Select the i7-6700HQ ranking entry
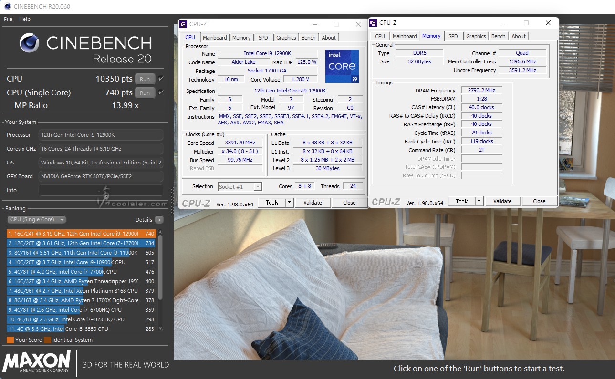 point(82,310)
